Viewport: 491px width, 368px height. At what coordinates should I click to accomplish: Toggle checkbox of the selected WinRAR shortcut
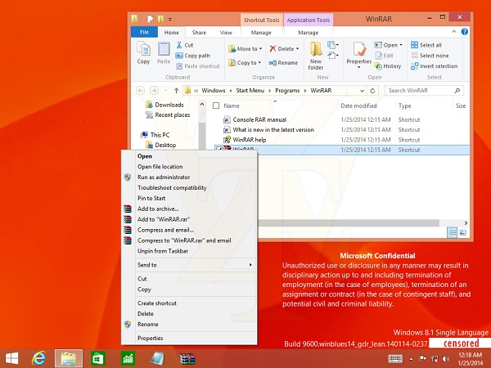pos(217,150)
